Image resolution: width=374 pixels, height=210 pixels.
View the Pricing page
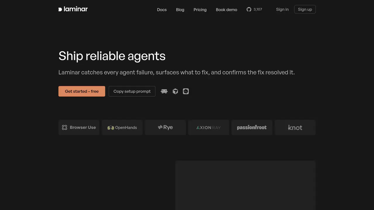pyautogui.click(x=200, y=10)
